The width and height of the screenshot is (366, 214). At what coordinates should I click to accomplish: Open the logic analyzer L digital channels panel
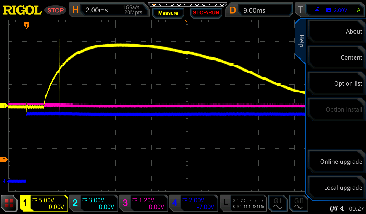(x=243, y=203)
